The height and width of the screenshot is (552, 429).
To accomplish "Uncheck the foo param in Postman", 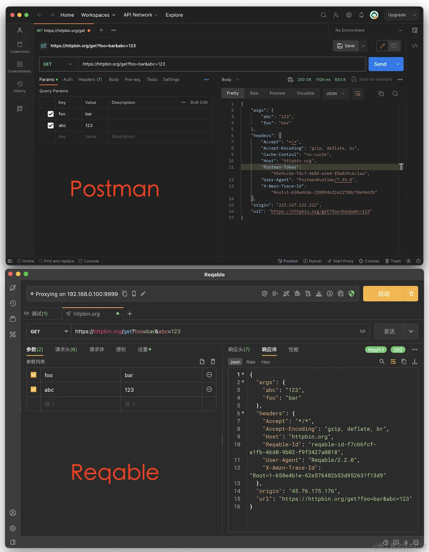I will tap(51, 114).
